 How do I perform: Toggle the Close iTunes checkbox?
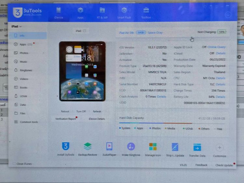pyautogui.click(x=14, y=164)
